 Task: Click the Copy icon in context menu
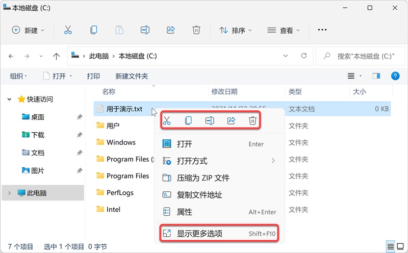click(188, 120)
